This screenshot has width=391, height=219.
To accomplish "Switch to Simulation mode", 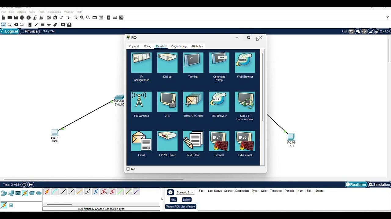I will tap(379, 185).
